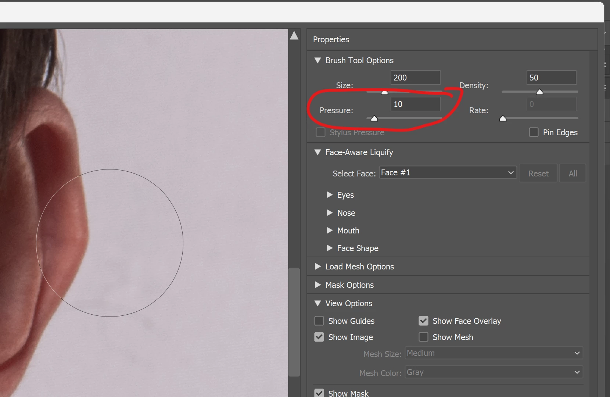Click the Size slider handle
Screen dimensions: 610x397
[x=384, y=92]
